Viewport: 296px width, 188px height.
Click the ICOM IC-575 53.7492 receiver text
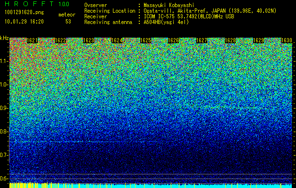189,16
